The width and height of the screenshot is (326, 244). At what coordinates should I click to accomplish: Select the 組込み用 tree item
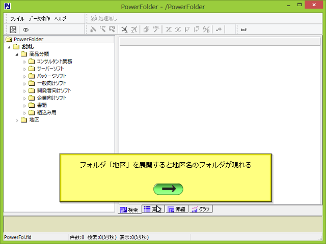click(x=46, y=112)
